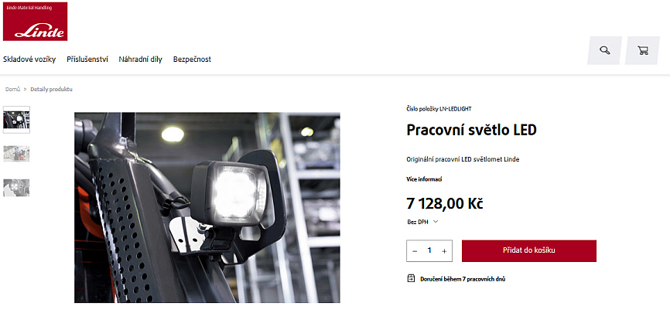Open Náhradní díly menu
This screenshot has width=670, height=330.
tap(141, 60)
